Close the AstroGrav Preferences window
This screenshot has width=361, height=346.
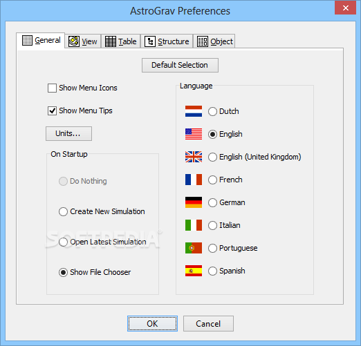pyautogui.click(x=345, y=8)
